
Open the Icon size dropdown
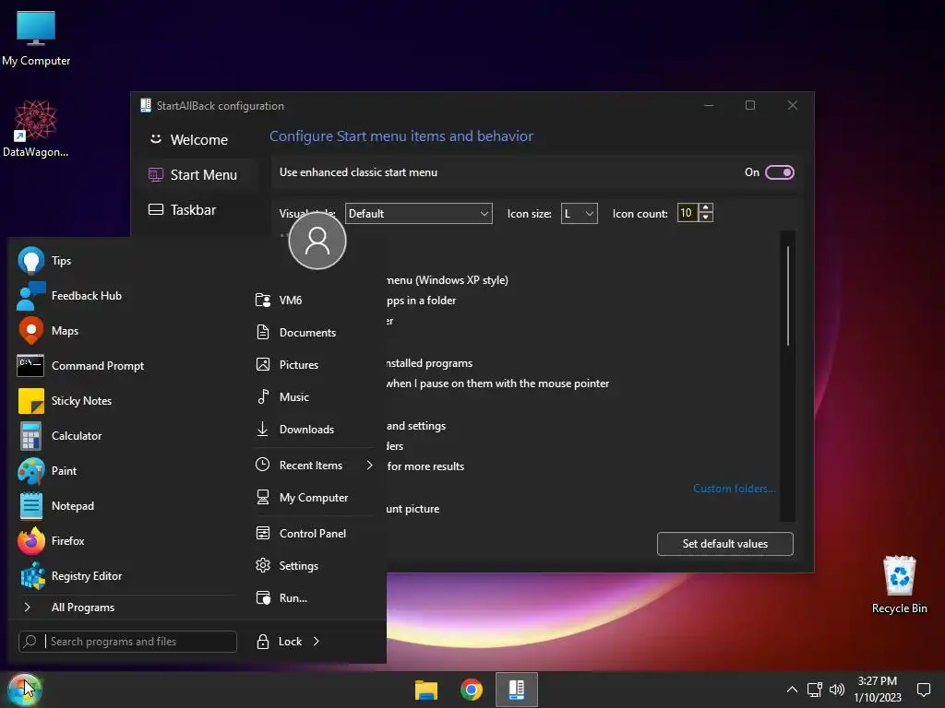click(579, 214)
